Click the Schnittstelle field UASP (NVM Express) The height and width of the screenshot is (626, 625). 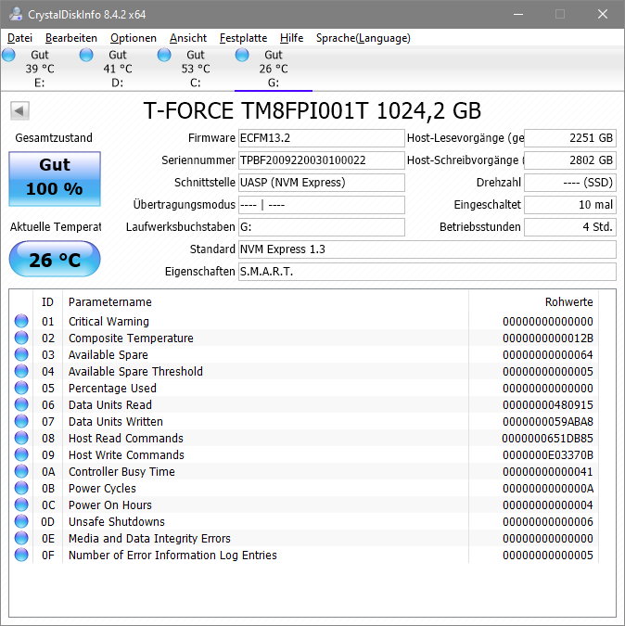coord(321,183)
